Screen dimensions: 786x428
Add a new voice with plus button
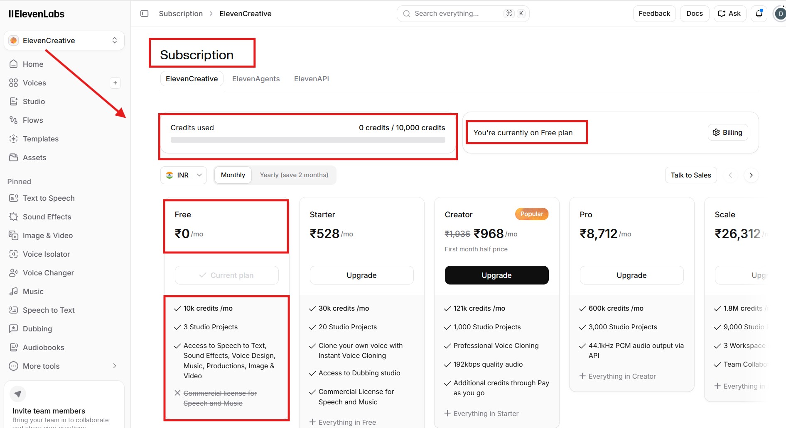click(x=115, y=83)
